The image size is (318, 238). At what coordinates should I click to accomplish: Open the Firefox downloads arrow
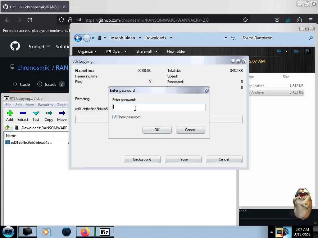coord(288,20)
